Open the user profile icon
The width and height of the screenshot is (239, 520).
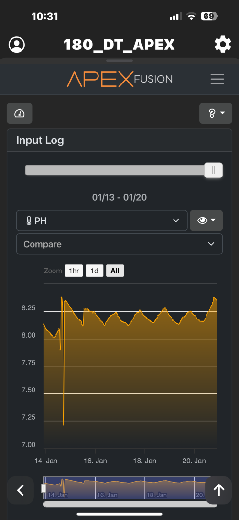coord(17,45)
